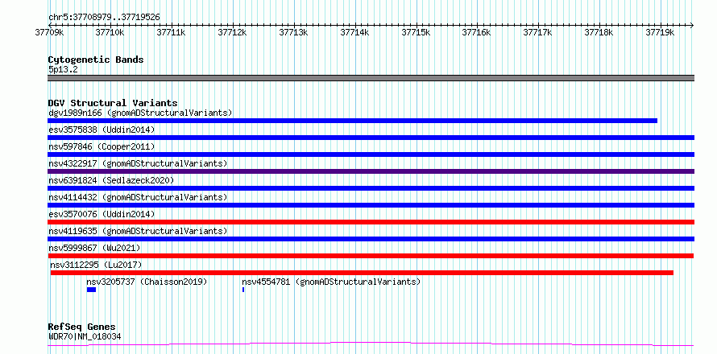Viewport: 717px width, 354px height.
Task: Click the nsv3112295 (Lu2017) label
Action: click(96, 265)
